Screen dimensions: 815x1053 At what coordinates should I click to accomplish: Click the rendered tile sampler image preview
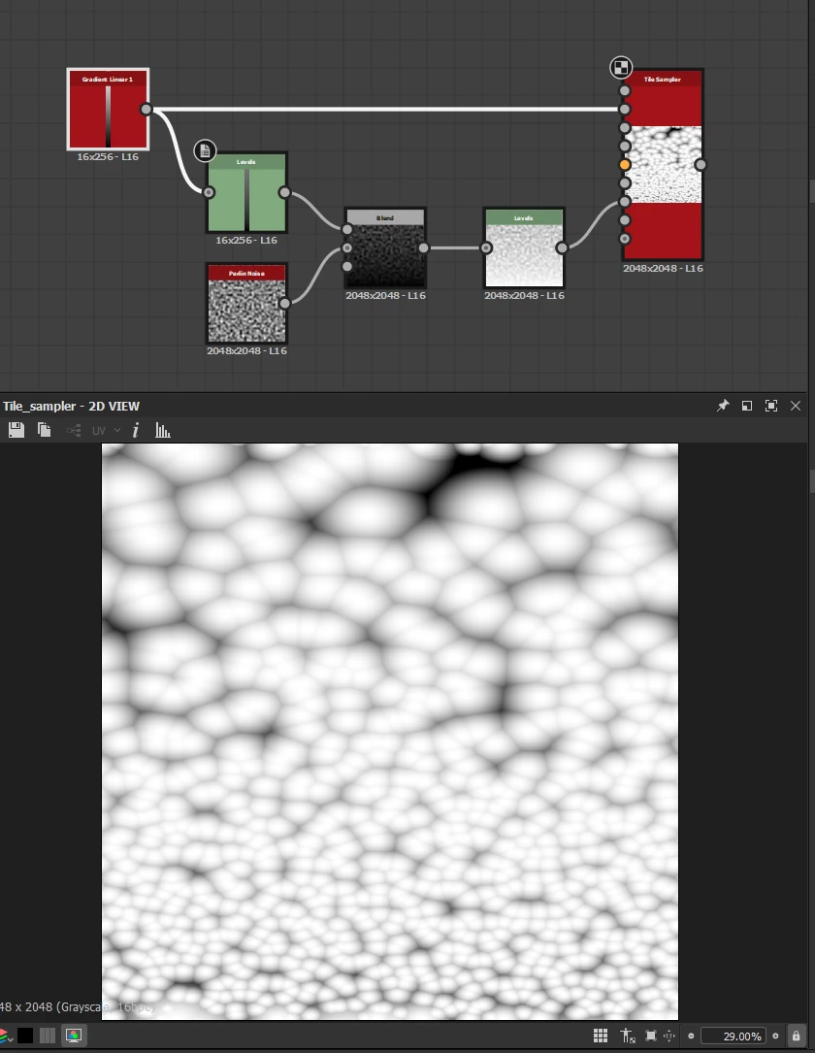pyautogui.click(x=390, y=732)
